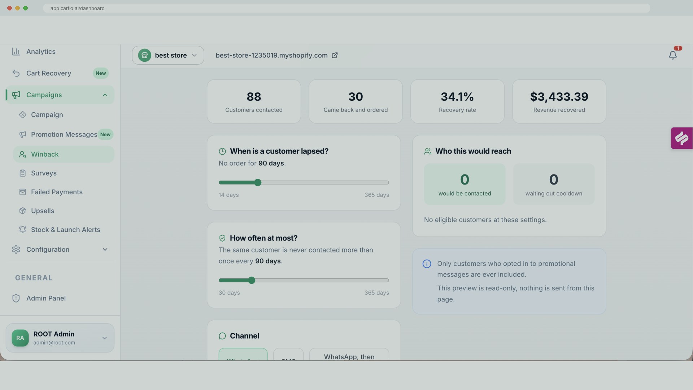Click 'No eligible customers at these settings.' text

pos(485,220)
